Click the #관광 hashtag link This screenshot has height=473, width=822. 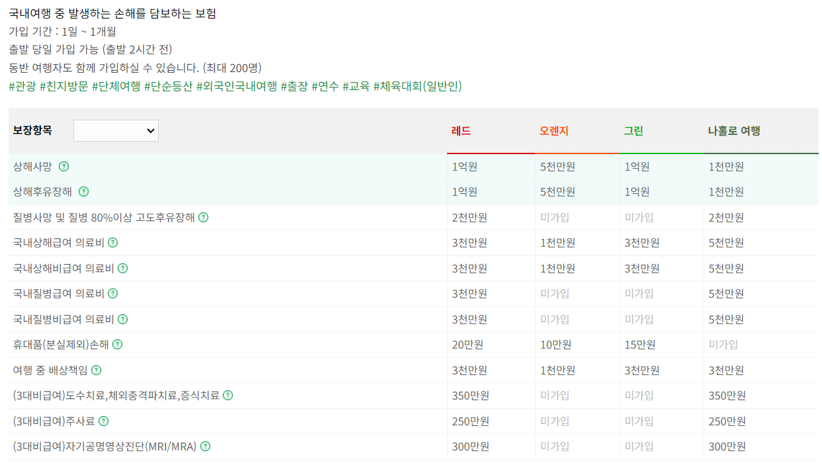(x=21, y=86)
